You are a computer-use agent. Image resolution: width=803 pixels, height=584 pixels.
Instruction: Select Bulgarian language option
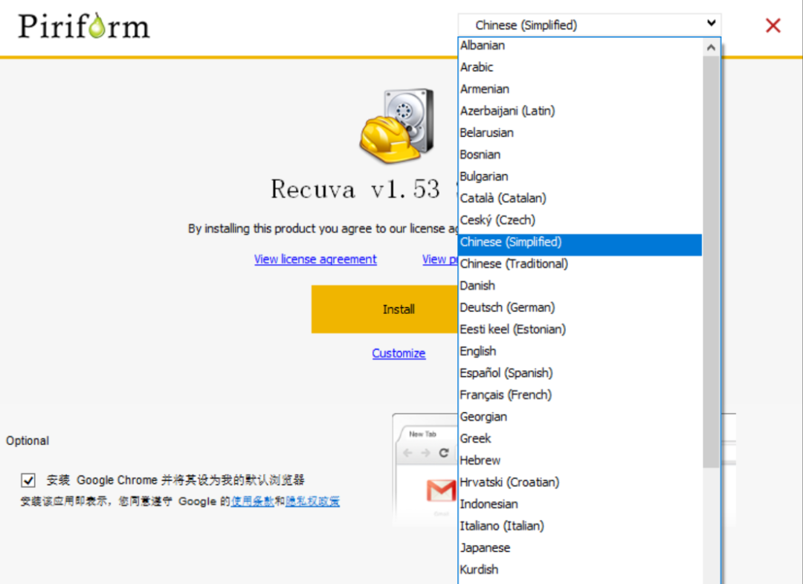pos(580,177)
